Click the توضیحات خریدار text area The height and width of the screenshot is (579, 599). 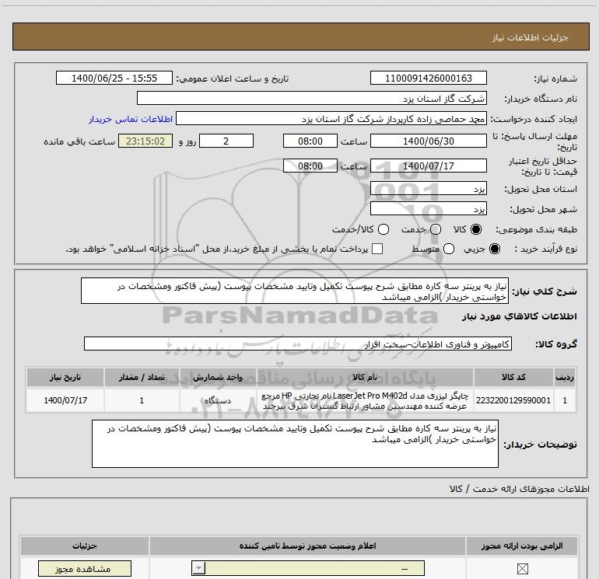click(295, 444)
